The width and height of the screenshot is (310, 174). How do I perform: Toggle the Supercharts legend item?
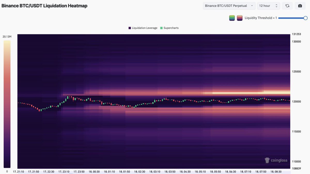click(x=169, y=28)
